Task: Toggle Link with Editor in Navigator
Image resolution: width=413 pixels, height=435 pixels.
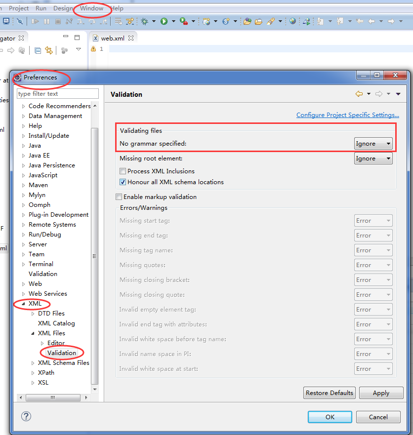Action: pos(49,50)
